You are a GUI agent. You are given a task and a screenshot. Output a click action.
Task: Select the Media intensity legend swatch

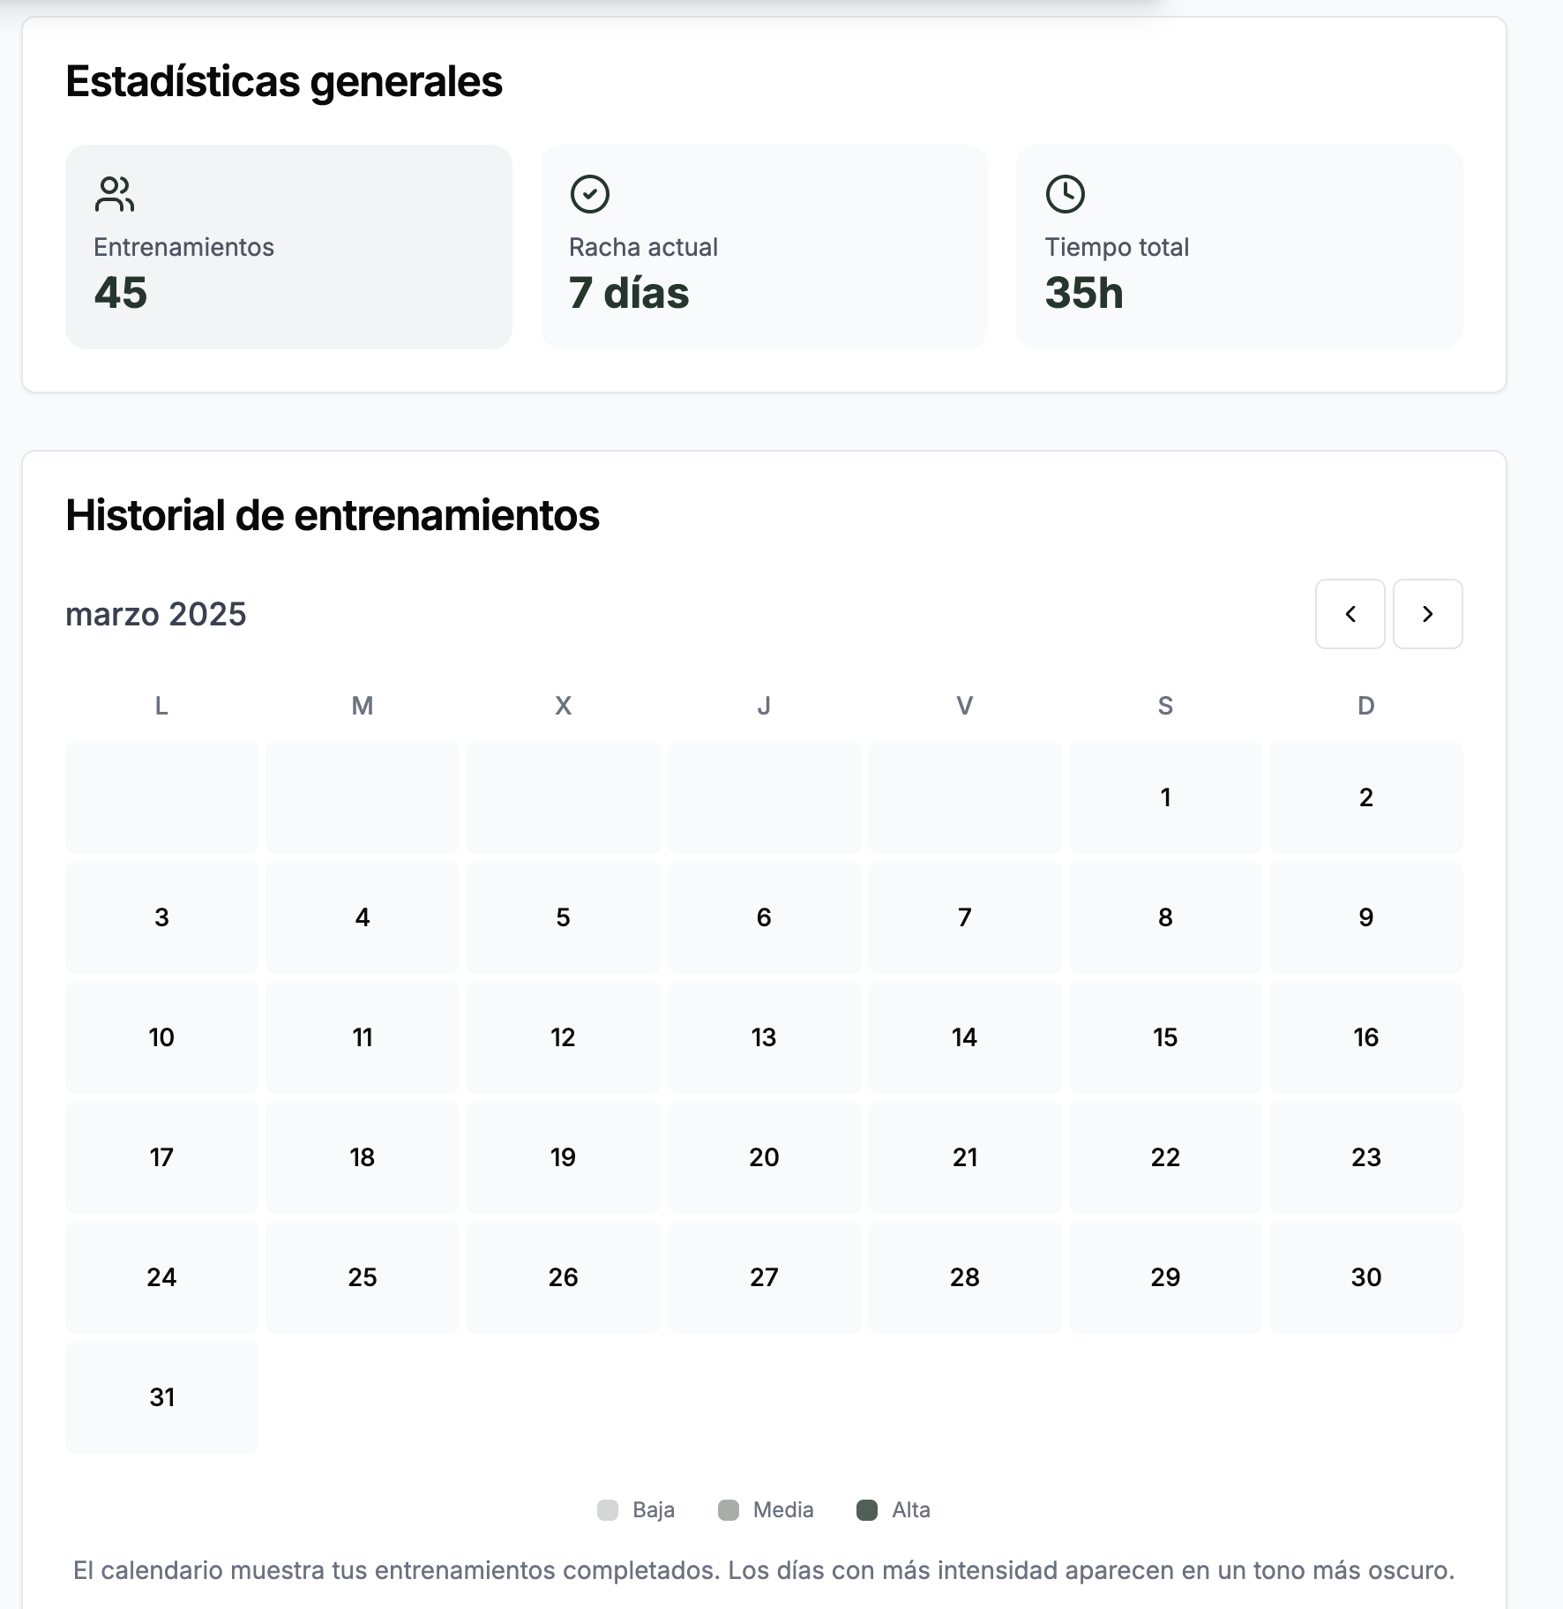point(729,1509)
